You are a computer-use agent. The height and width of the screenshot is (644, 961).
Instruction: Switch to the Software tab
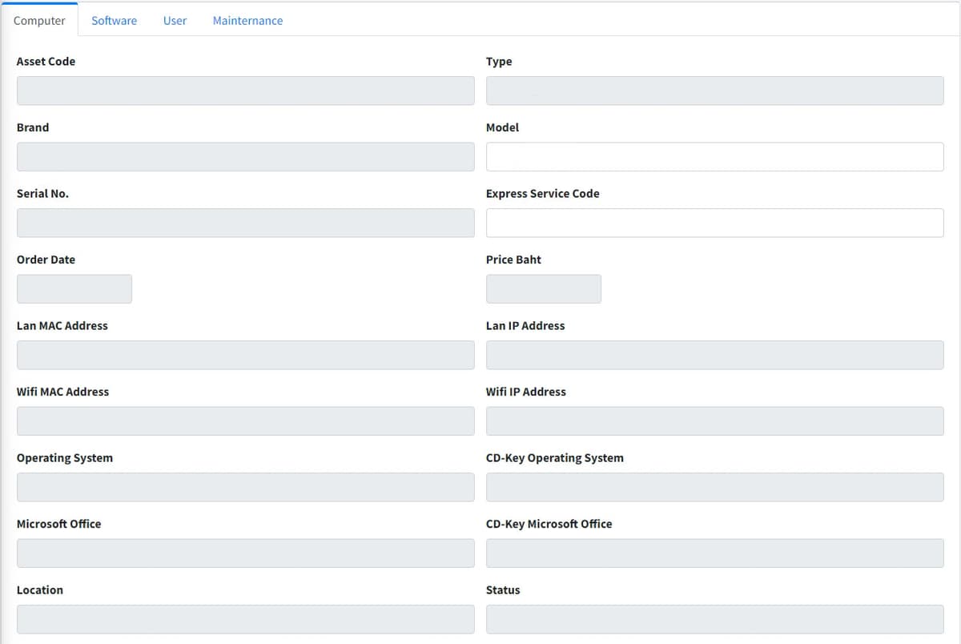[114, 21]
